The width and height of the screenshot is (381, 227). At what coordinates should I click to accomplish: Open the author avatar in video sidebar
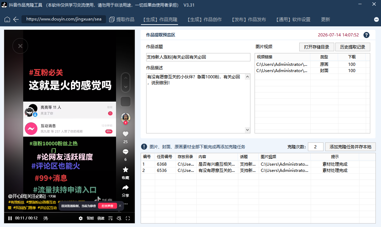[125, 117]
